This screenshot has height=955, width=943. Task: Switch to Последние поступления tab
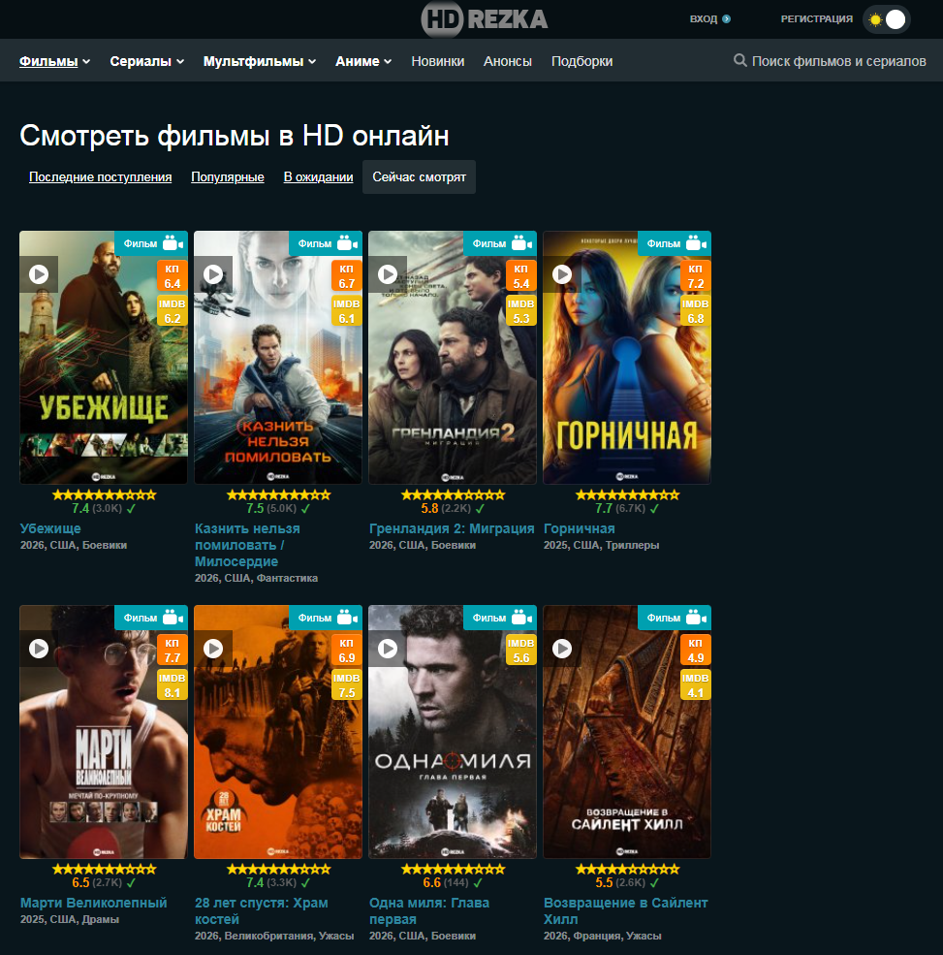pyautogui.click(x=101, y=176)
